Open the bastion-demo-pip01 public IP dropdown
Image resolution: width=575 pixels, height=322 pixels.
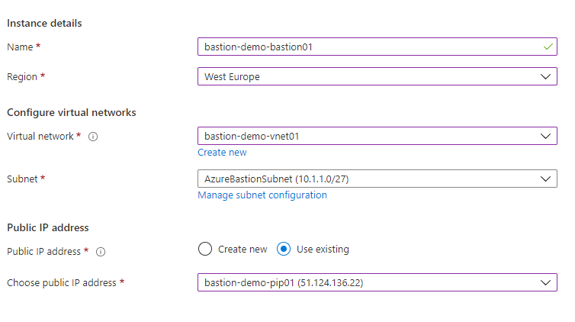point(377,282)
